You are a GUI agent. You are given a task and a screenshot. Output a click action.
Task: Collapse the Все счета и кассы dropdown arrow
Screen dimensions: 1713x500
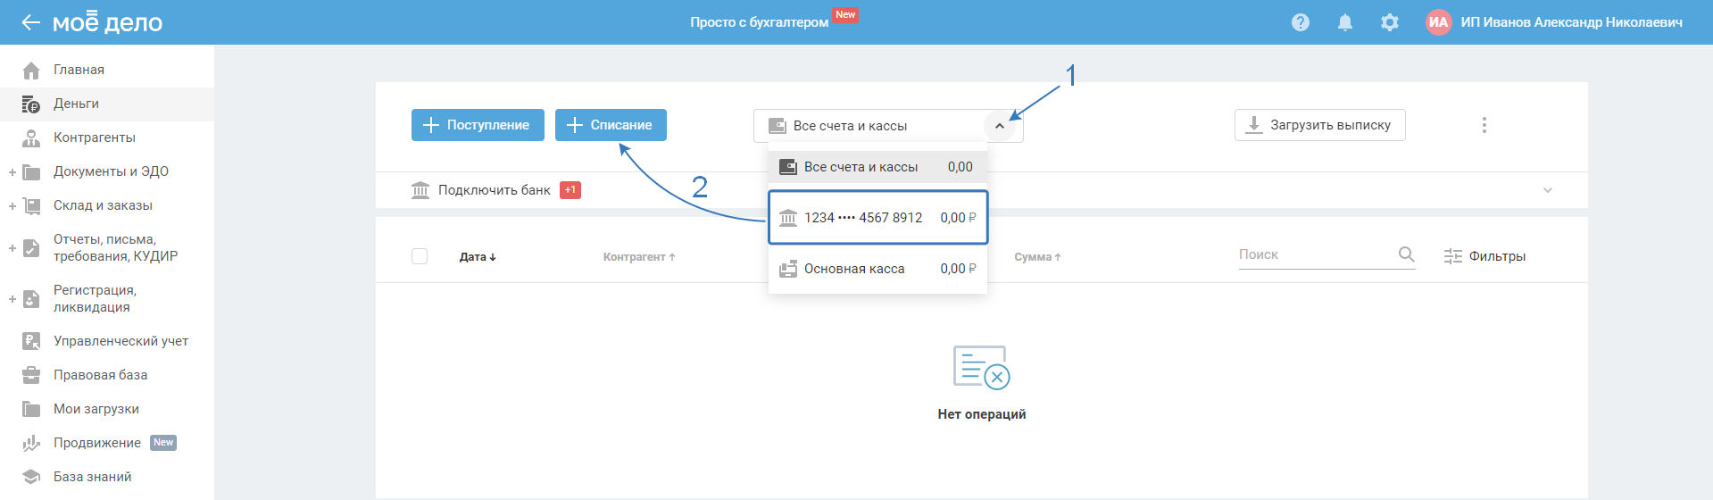pos(1000,126)
